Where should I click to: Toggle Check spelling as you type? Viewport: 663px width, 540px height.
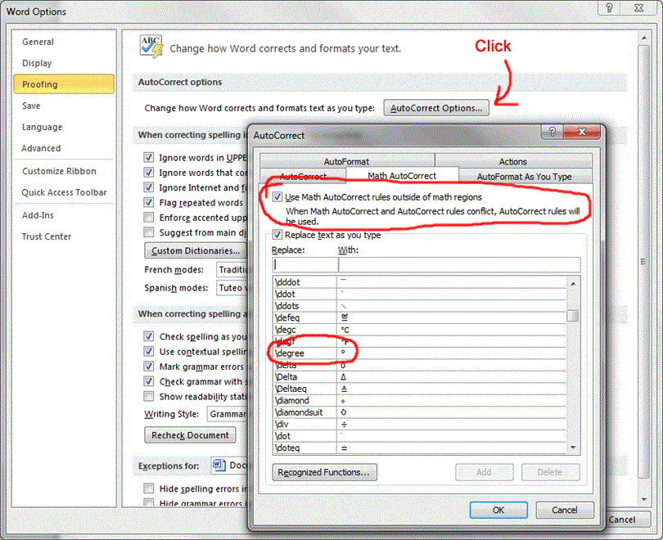tap(148, 336)
